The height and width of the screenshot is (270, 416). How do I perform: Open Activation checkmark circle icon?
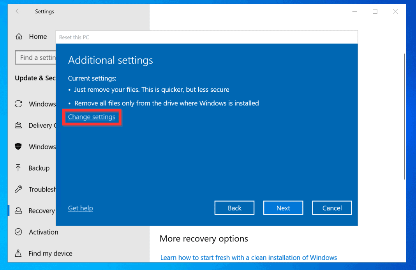tap(18, 232)
